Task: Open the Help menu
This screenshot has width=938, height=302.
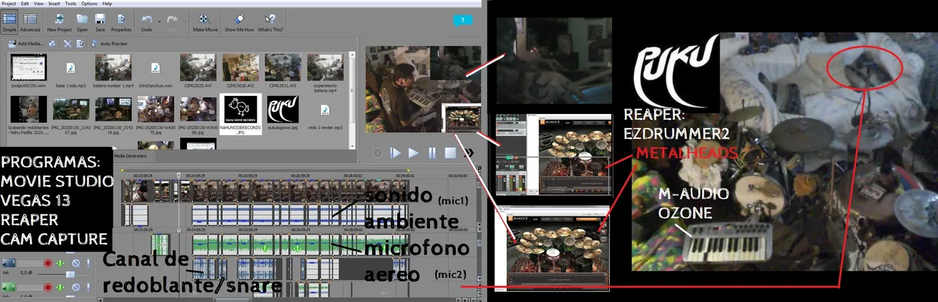Action: click(x=107, y=4)
